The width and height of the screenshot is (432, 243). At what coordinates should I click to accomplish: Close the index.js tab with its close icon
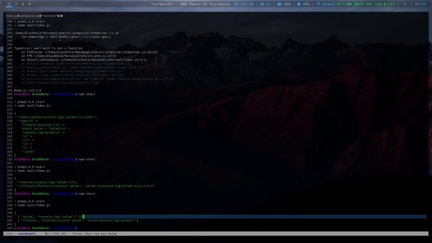(18, 16)
